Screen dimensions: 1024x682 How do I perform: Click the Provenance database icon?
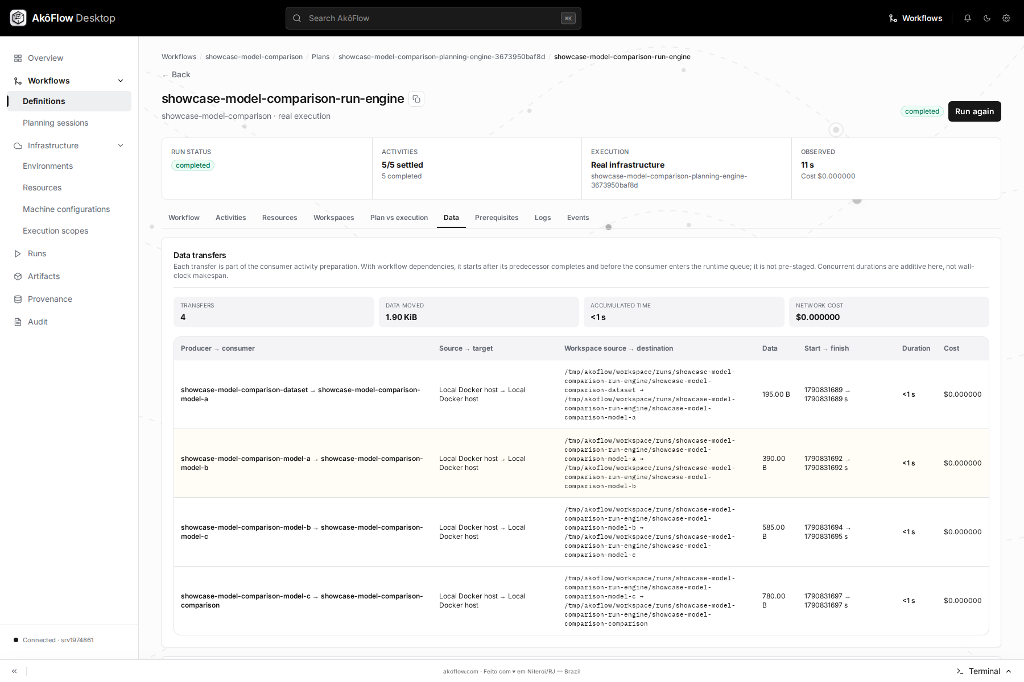(x=18, y=299)
